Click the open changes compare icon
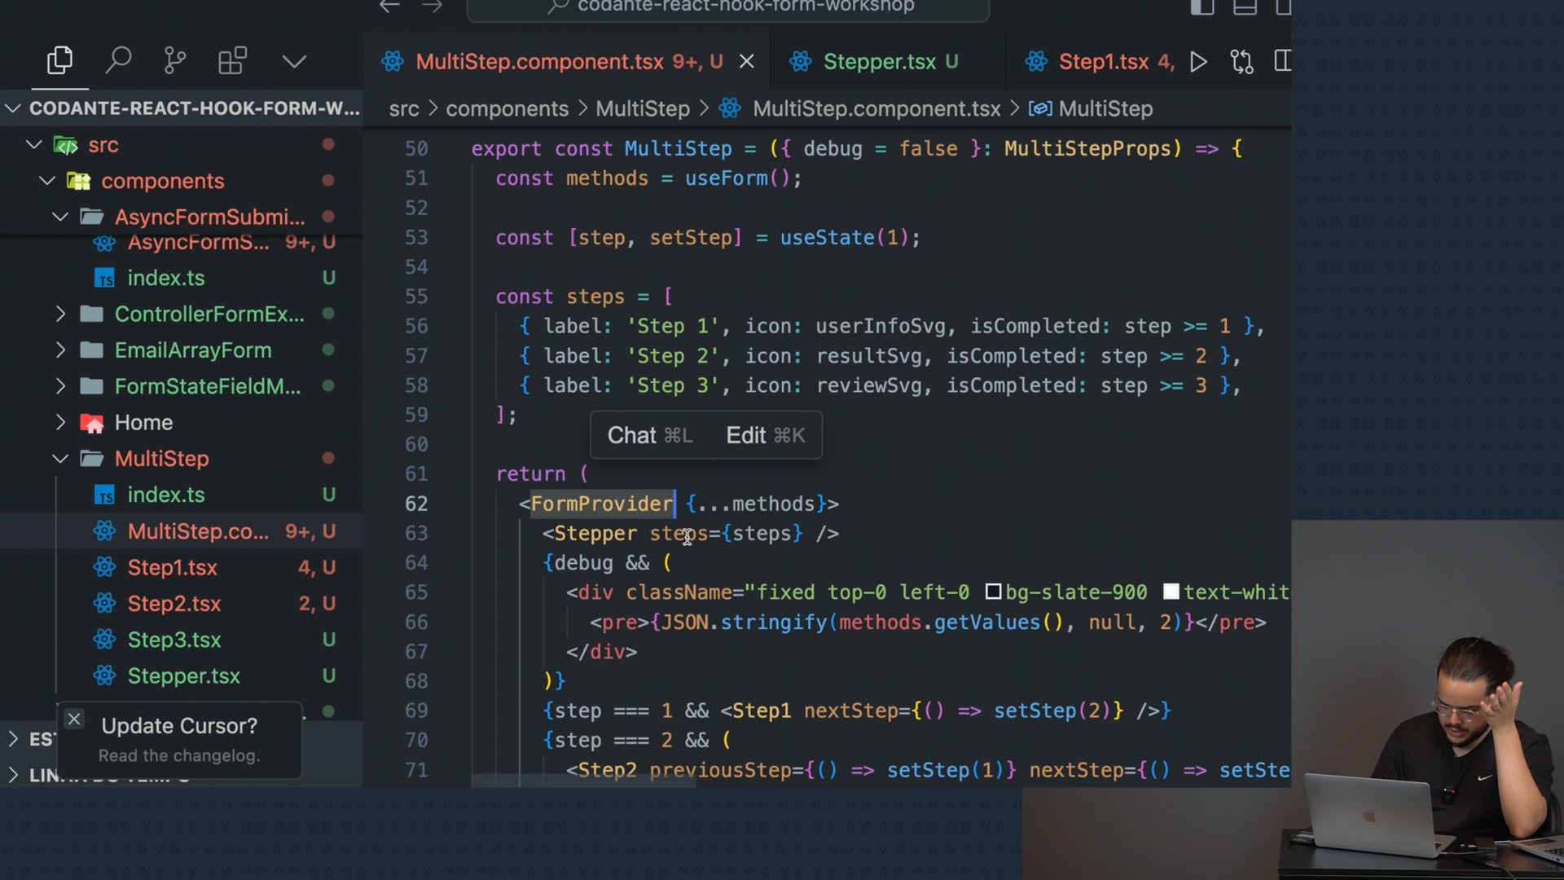1564x880 pixels. point(1241,62)
